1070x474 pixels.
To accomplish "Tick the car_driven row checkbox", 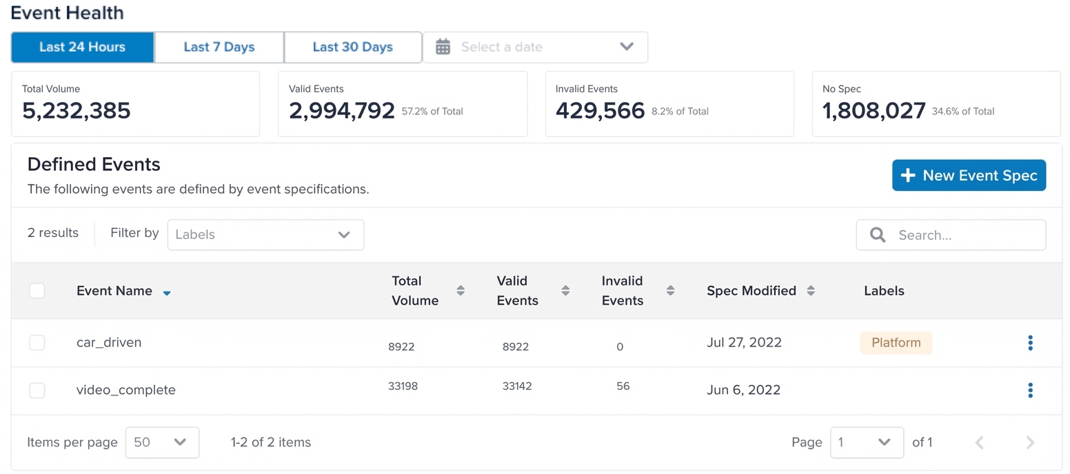I will tap(37, 342).
